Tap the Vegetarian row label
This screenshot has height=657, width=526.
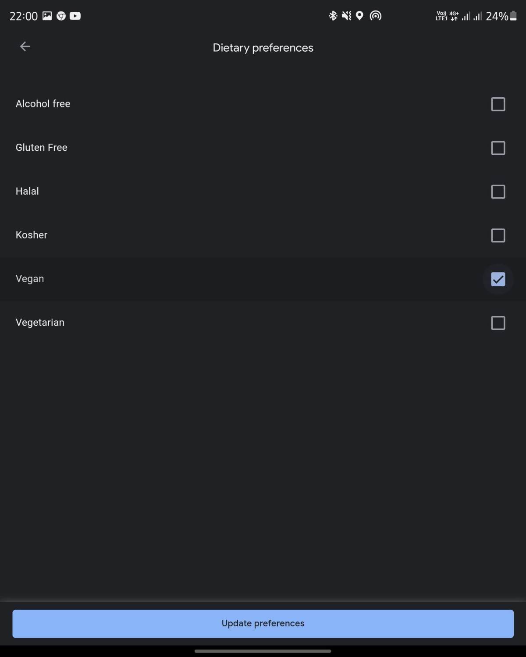40,323
